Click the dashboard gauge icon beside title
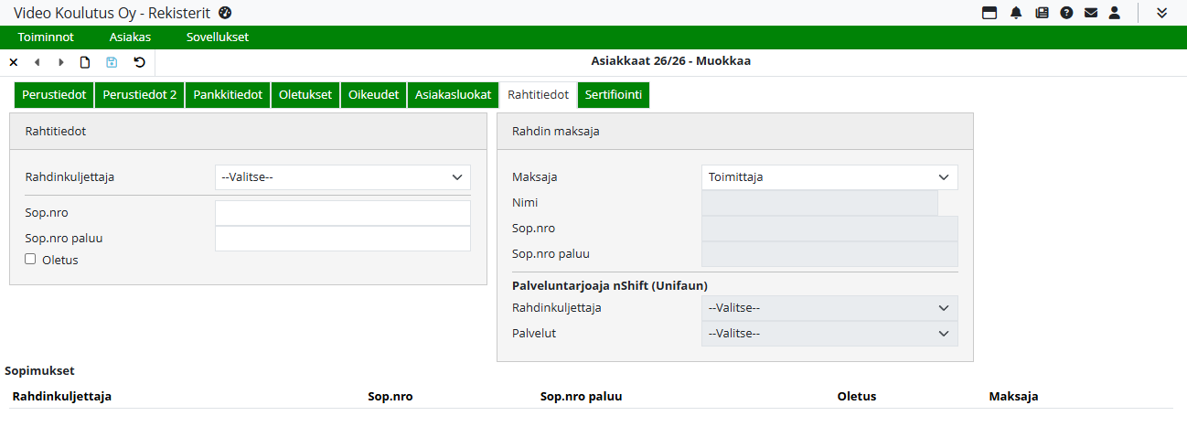This screenshot has width=1187, height=448. (x=225, y=13)
